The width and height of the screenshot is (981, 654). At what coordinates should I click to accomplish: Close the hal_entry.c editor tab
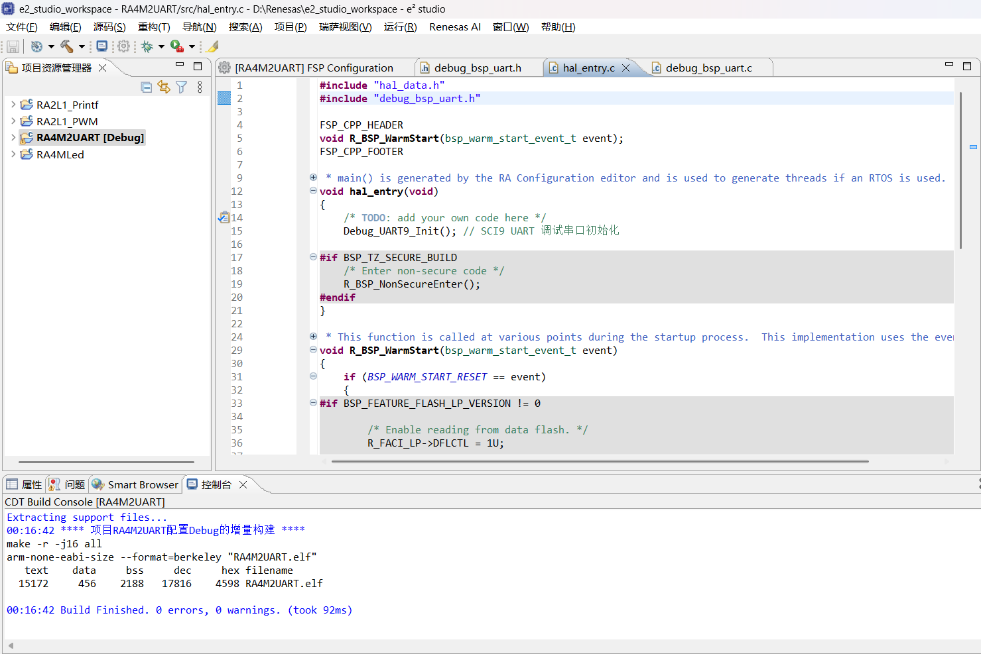tap(625, 68)
